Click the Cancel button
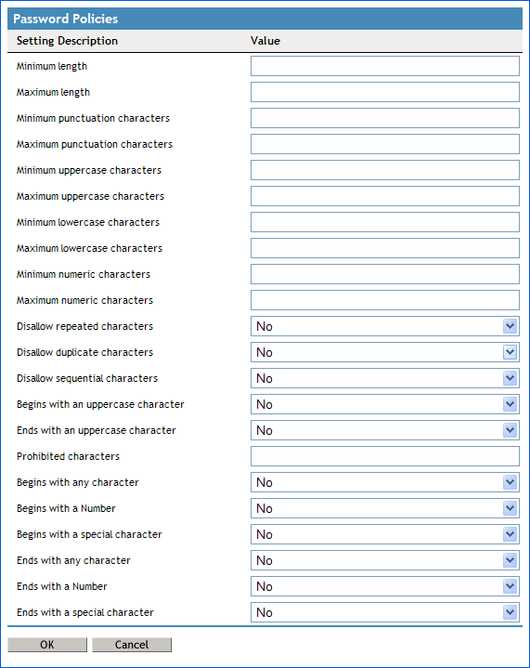This screenshot has width=530, height=668. 132,645
